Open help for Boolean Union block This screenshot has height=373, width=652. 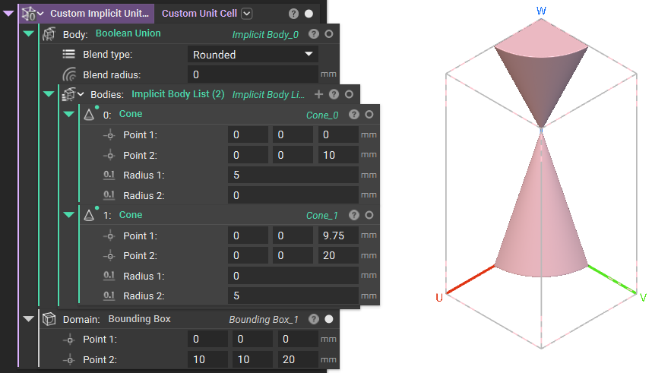(x=314, y=34)
